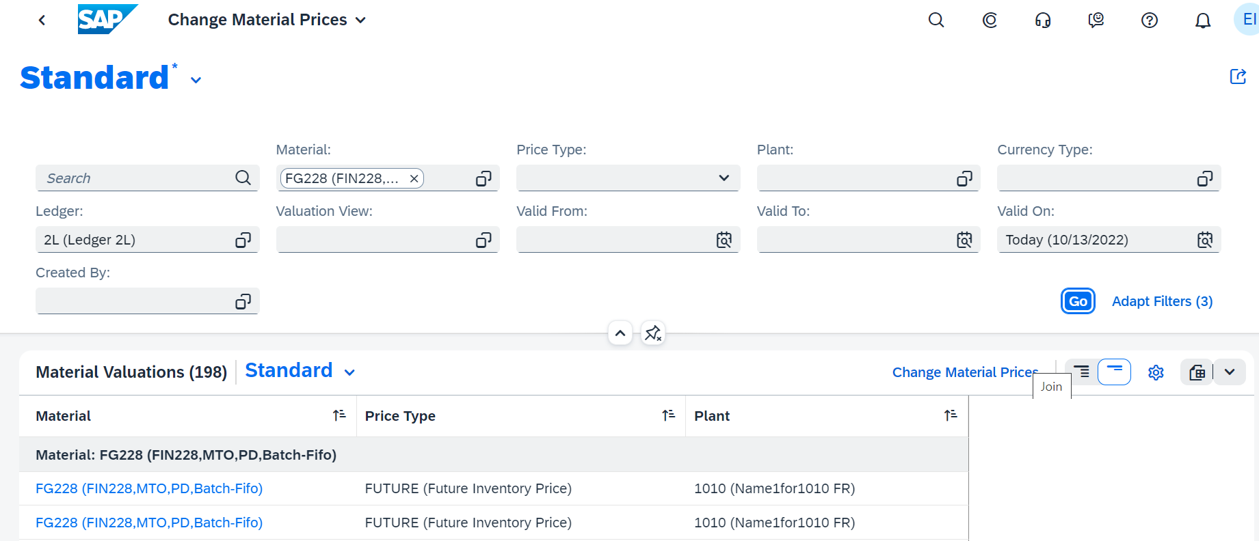Open the Currency Type value help icon

point(1205,178)
